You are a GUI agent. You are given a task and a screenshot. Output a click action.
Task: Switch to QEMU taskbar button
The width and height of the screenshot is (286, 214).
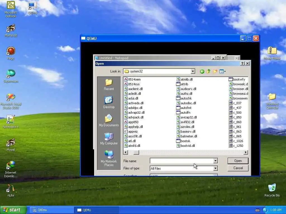(x=97, y=210)
